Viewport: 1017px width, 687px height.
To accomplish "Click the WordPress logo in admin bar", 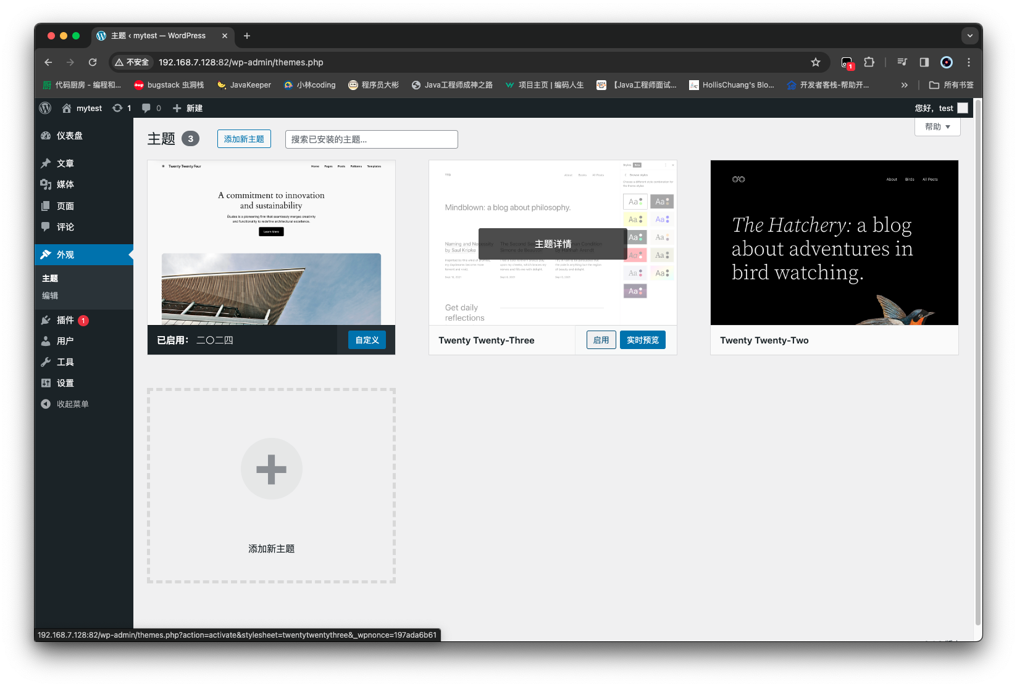I will pos(45,108).
